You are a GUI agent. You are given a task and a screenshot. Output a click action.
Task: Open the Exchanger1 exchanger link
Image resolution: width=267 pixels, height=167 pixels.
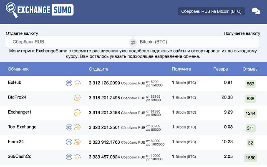tap(20, 112)
